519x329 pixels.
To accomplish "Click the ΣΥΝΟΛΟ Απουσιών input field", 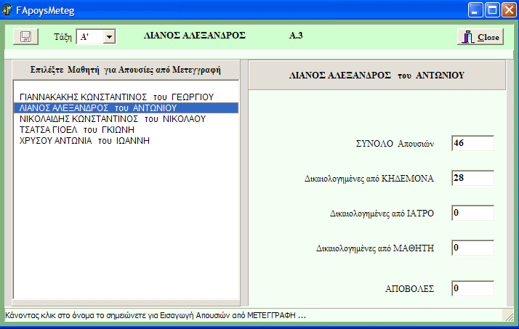I will [472, 143].
